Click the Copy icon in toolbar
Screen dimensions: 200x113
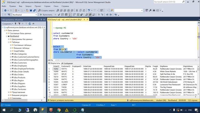[x=80, y=10]
